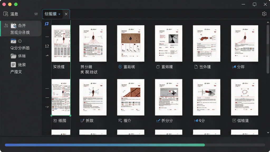Open the plain gray folder icon in the sidebar

[13, 56]
